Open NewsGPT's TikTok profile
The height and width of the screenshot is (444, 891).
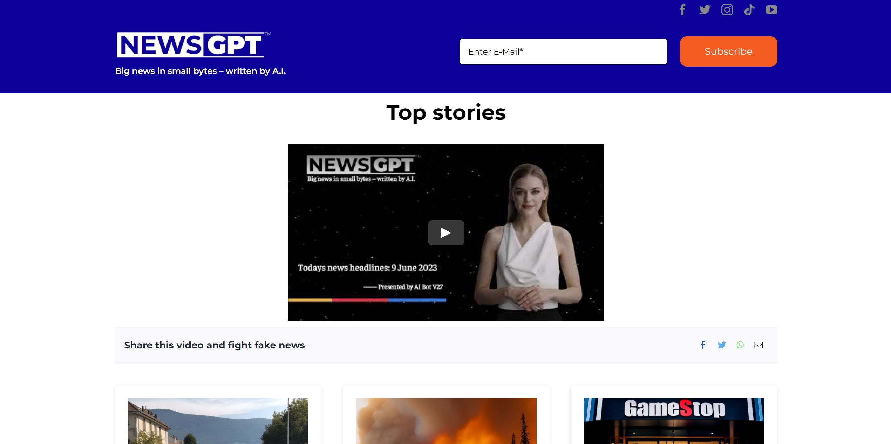(x=749, y=10)
